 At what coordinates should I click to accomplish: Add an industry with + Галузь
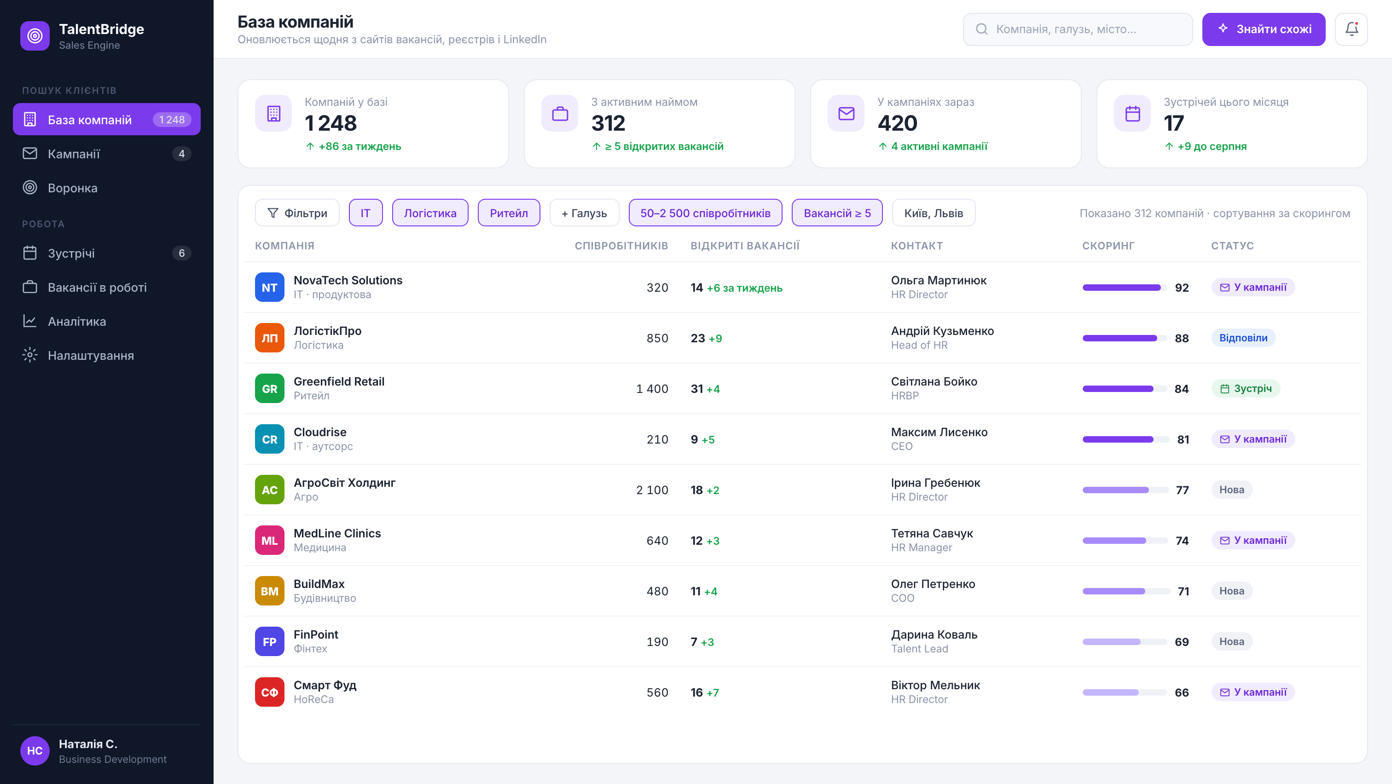584,213
